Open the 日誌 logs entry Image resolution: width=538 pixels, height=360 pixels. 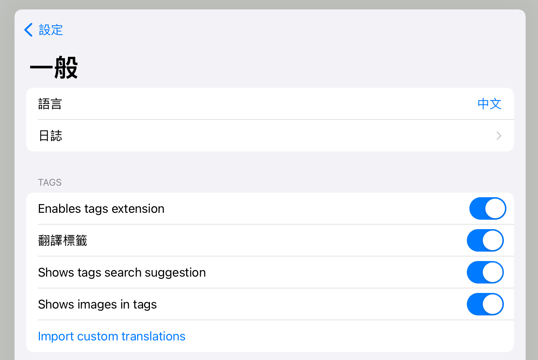tap(50, 136)
